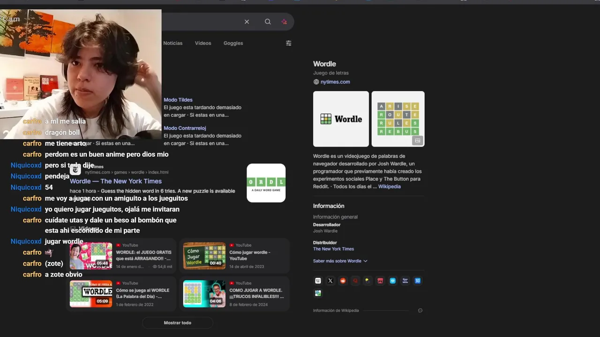This screenshot has width=600, height=337.
Task: Follow the Wikipedia link in the description
Action: [x=390, y=186]
